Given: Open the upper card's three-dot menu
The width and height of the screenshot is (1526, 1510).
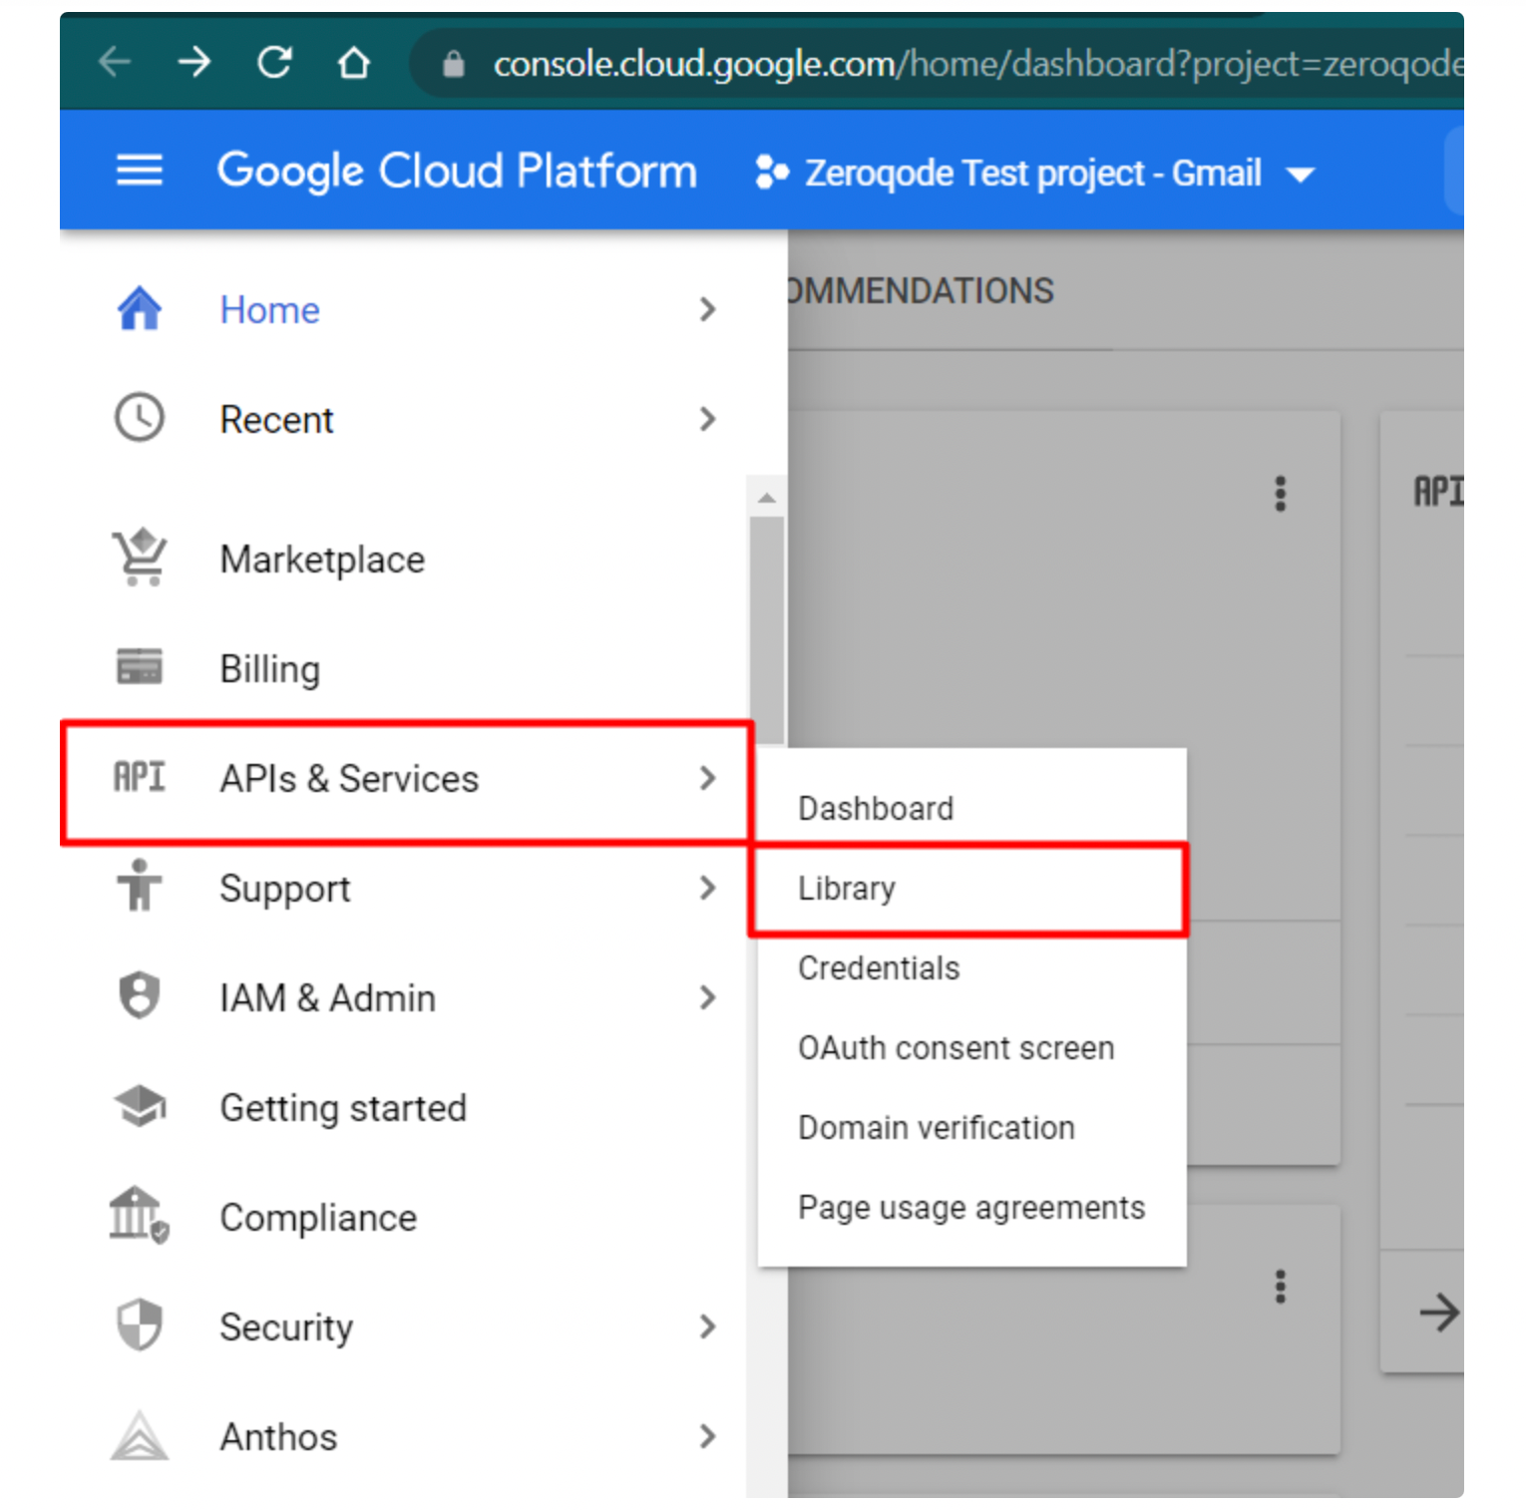Looking at the screenshot, I should click(1281, 494).
